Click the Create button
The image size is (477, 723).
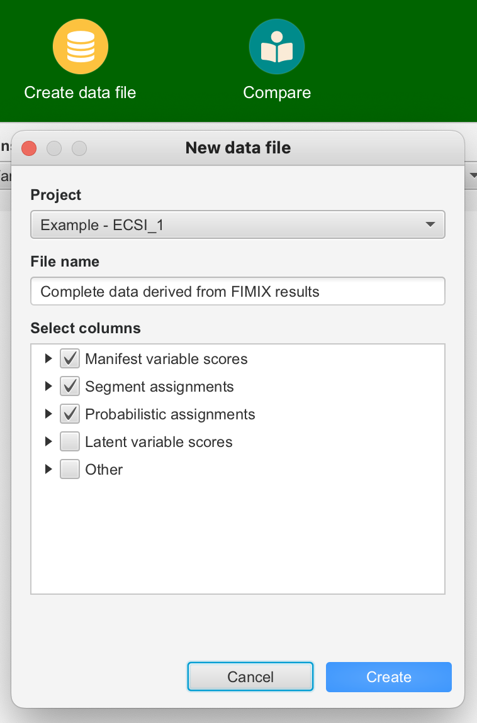click(388, 677)
